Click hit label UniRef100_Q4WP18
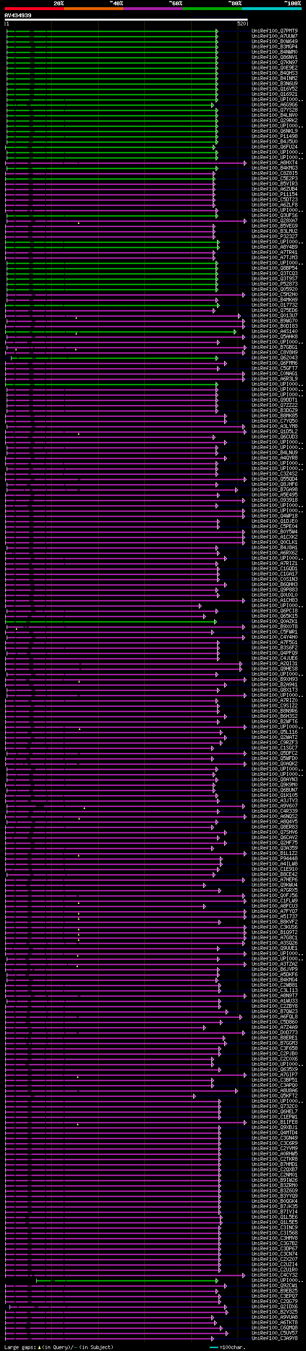 274,516
